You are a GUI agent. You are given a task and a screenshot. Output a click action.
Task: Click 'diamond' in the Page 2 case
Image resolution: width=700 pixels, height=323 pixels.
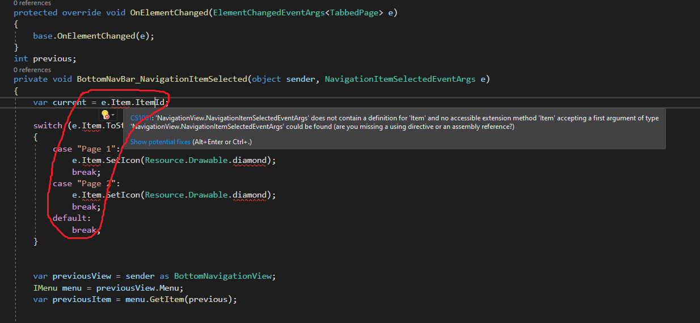(x=249, y=195)
